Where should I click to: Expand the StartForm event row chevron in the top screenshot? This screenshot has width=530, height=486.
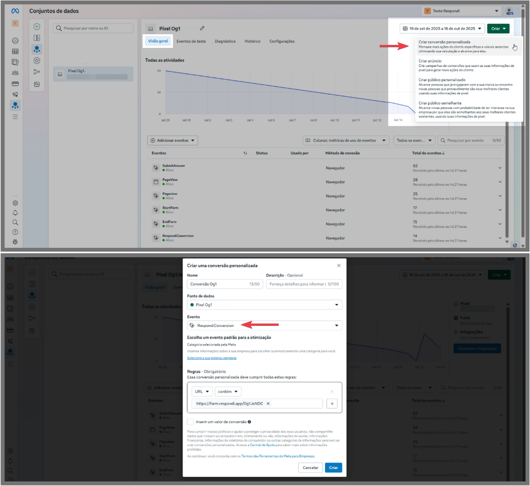[x=500, y=210]
